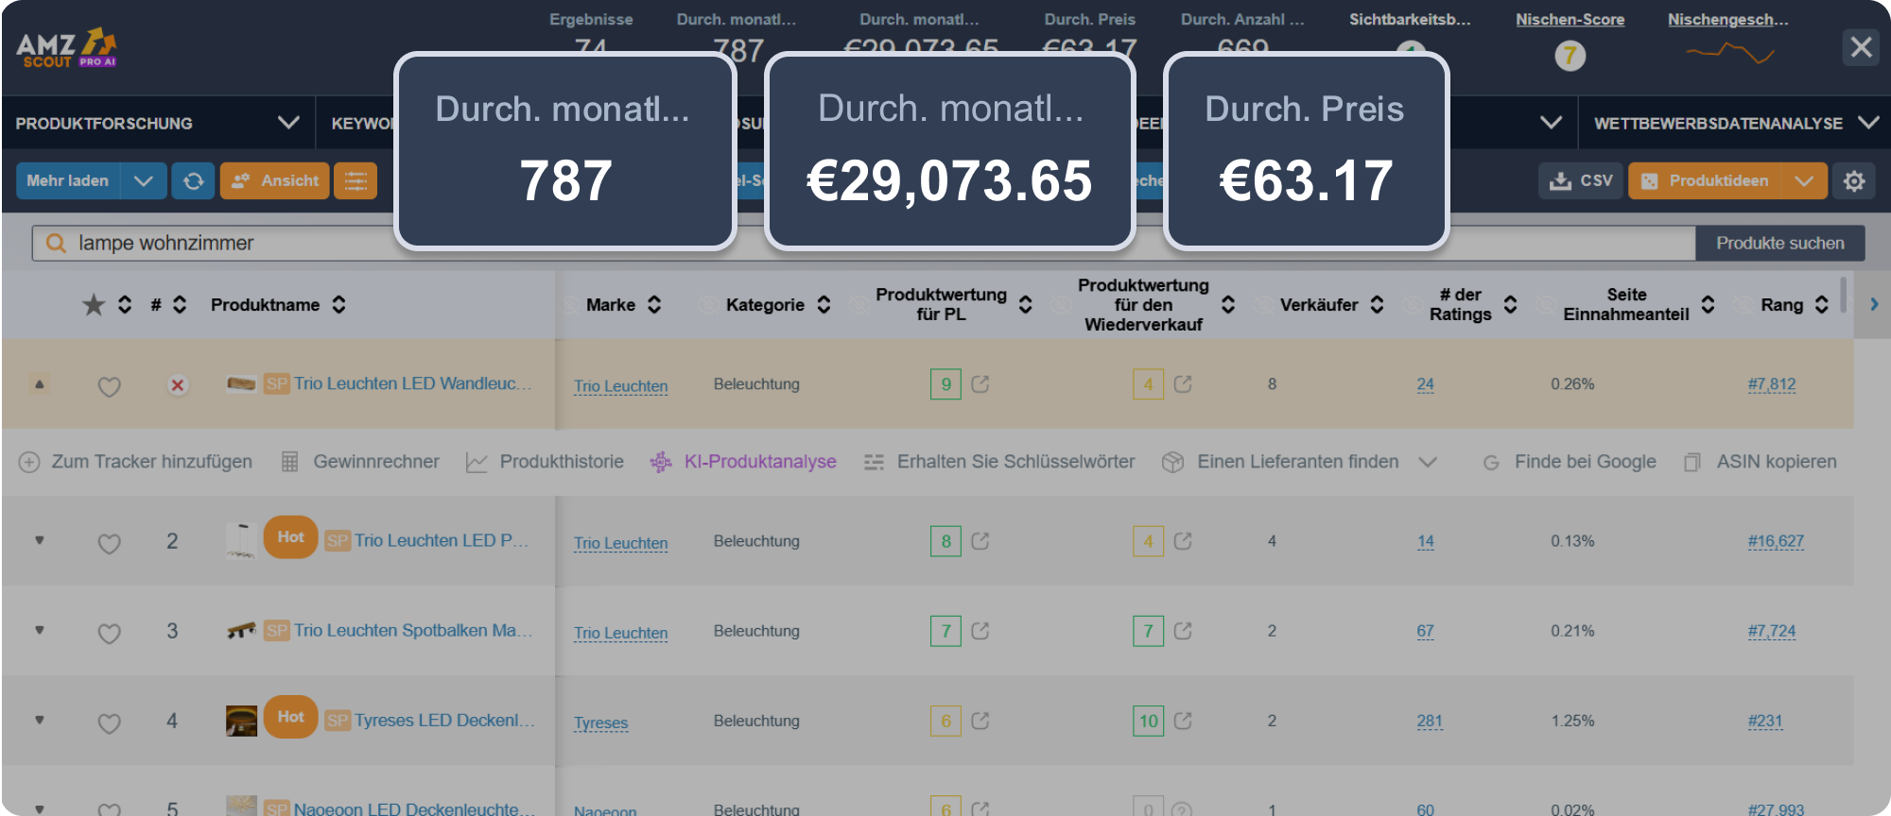This screenshot has height=816, width=1891.
Task: Favorite product row number 3
Action: point(110,633)
